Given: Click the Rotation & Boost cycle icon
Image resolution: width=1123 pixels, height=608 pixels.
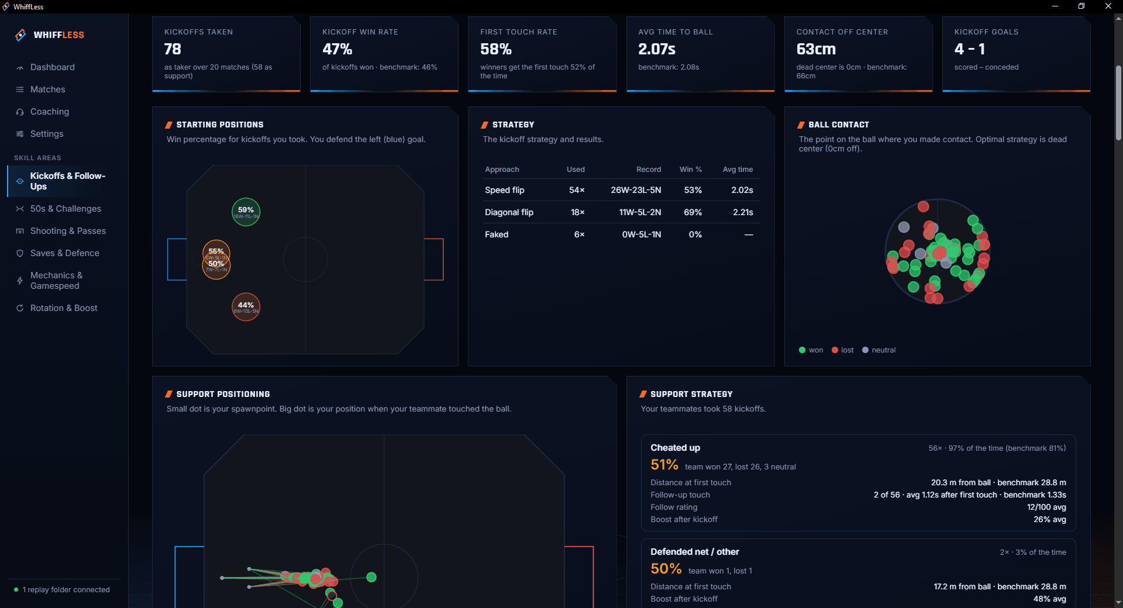Looking at the screenshot, I should click(x=20, y=308).
